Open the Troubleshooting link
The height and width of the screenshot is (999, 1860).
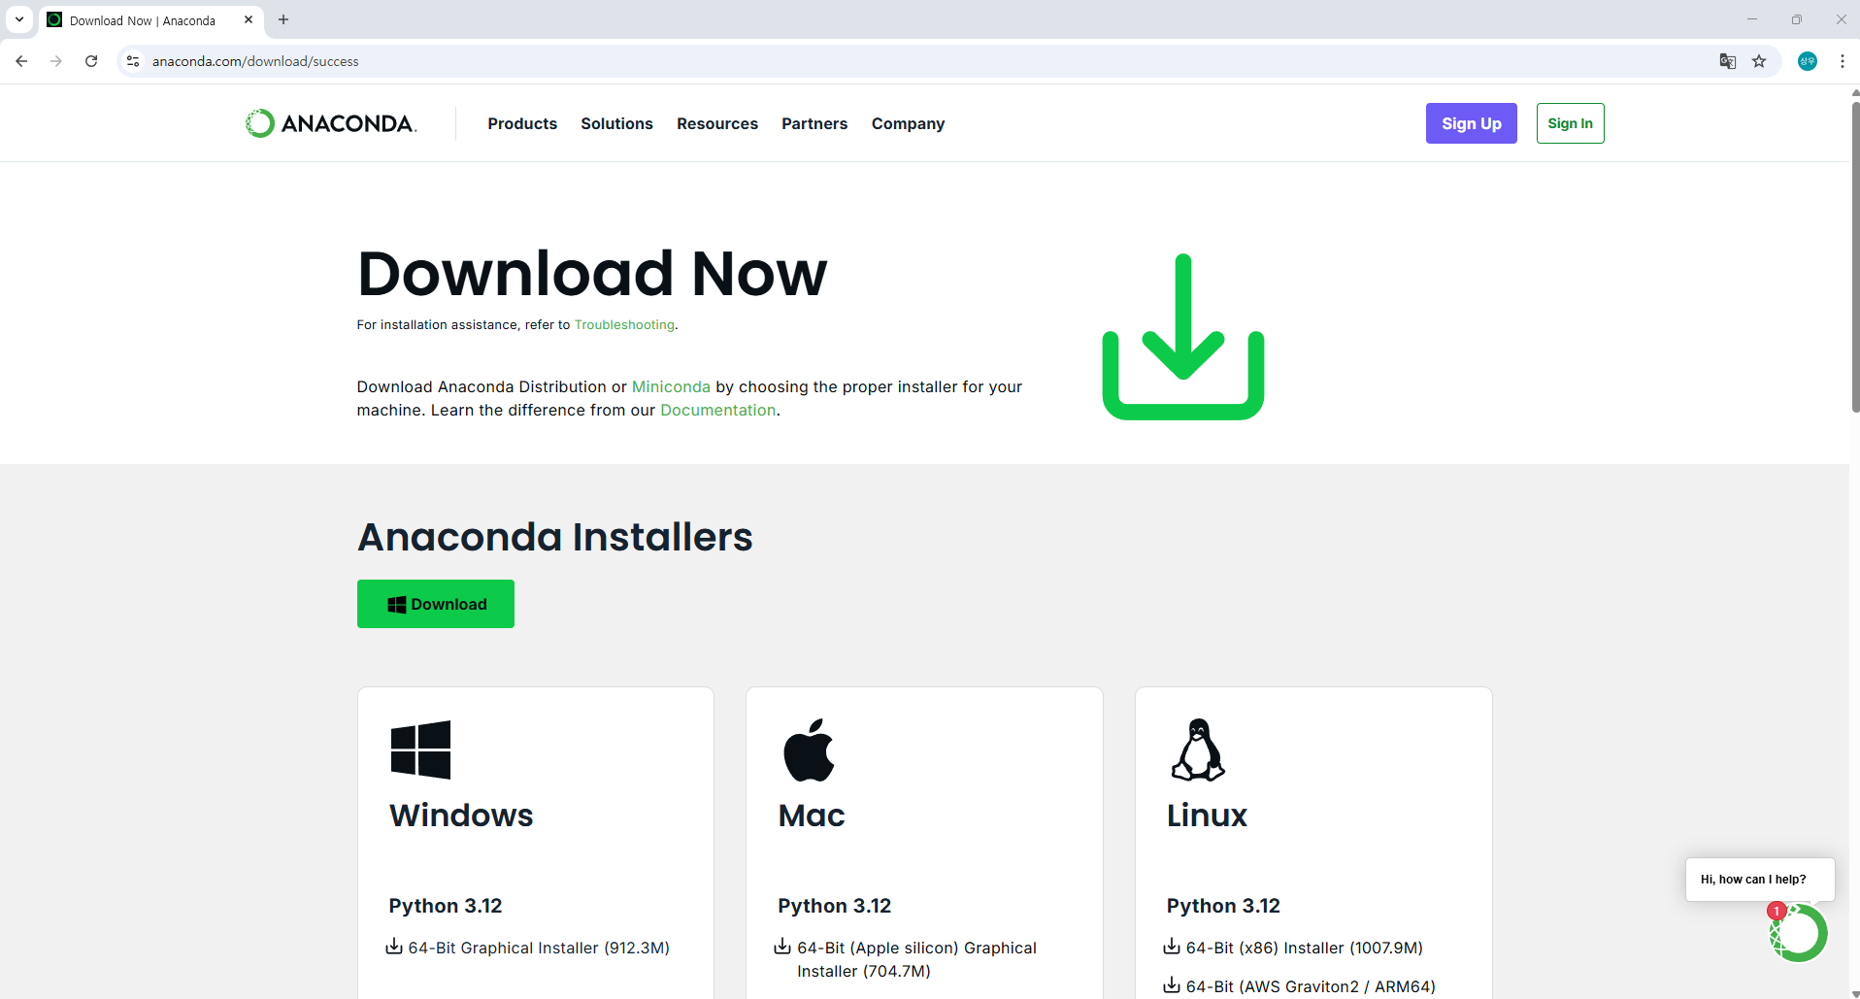pyautogui.click(x=624, y=325)
